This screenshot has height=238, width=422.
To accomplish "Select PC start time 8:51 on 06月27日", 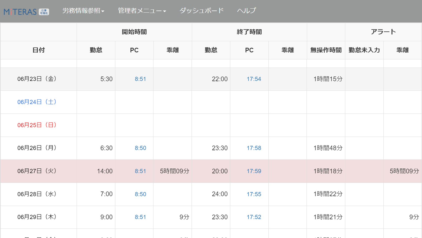I will coord(140,171).
